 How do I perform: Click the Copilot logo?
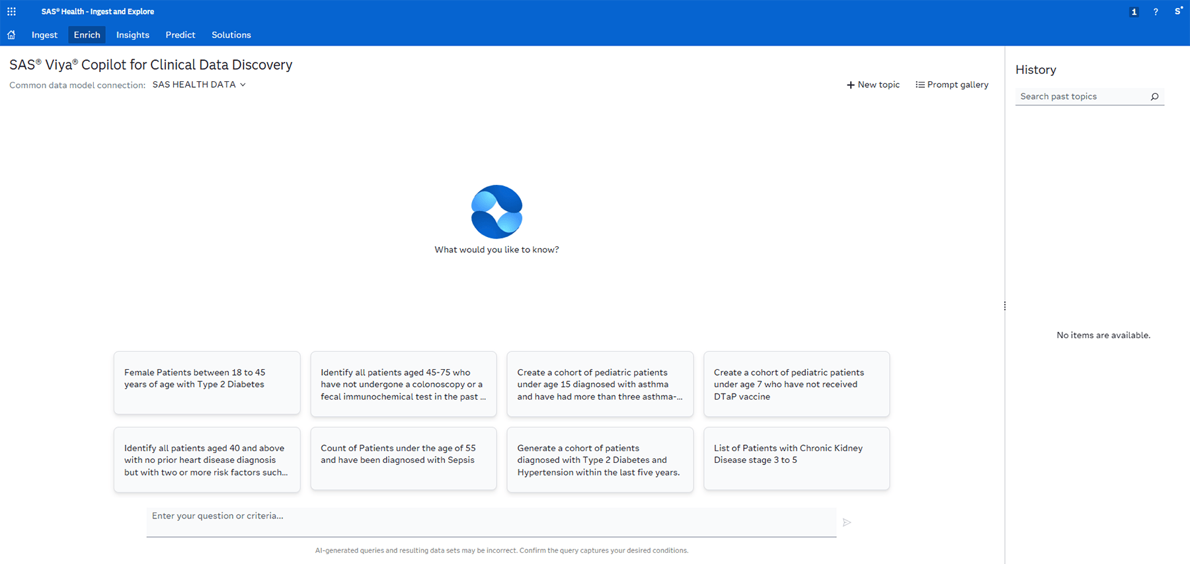pyautogui.click(x=496, y=211)
